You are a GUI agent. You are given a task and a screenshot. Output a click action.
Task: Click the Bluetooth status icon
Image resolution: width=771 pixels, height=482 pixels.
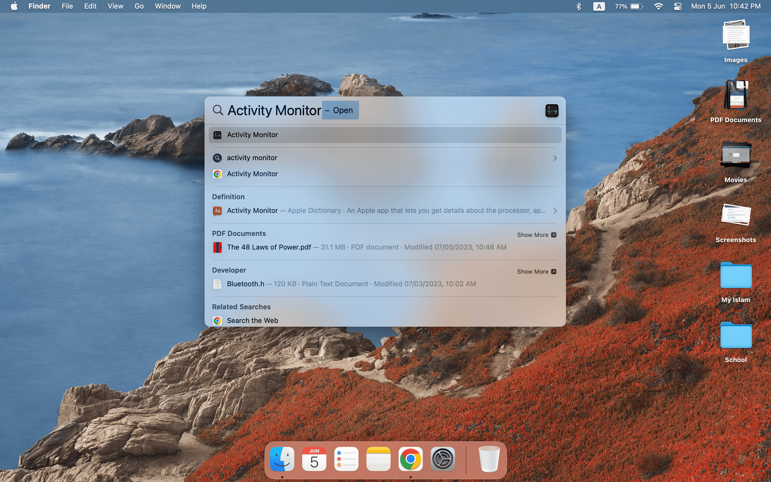pos(579,6)
